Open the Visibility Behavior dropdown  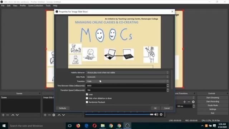[x=127, y=72]
